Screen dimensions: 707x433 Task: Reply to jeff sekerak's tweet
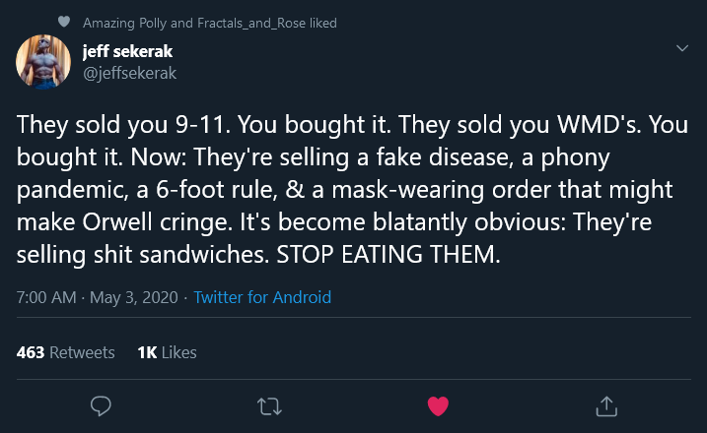pos(100,404)
